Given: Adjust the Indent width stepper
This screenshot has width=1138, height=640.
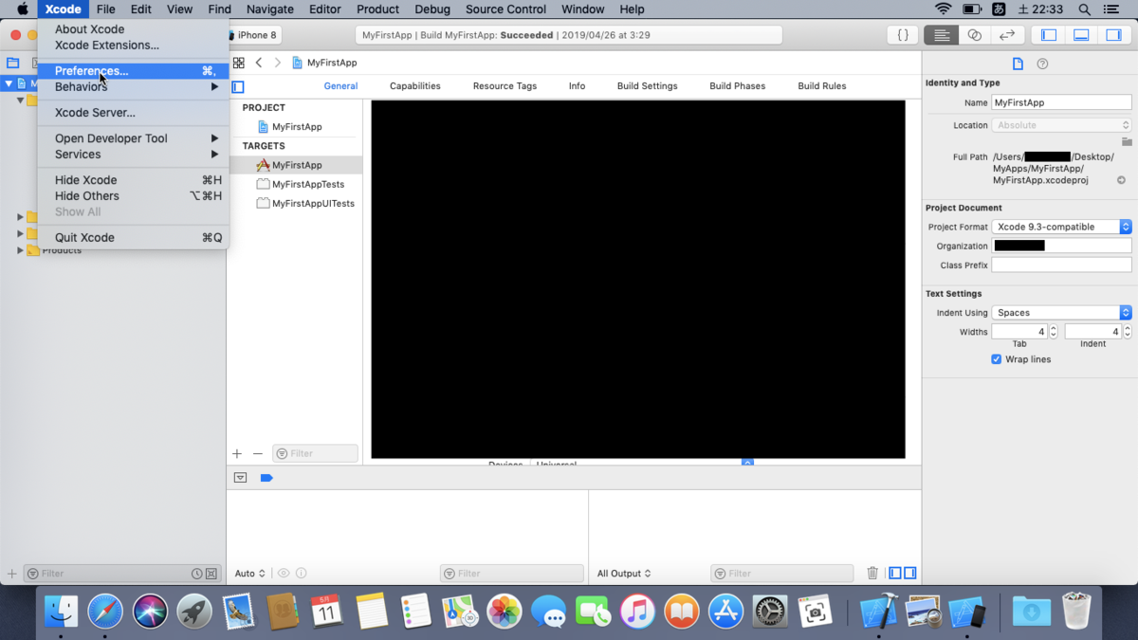Looking at the screenshot, I should (x=1127, y=332).
